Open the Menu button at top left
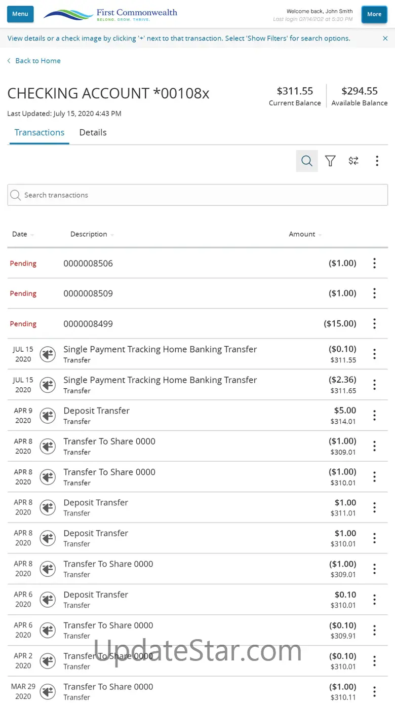This screenshot has width=395, height=703. tap(20, 14)
